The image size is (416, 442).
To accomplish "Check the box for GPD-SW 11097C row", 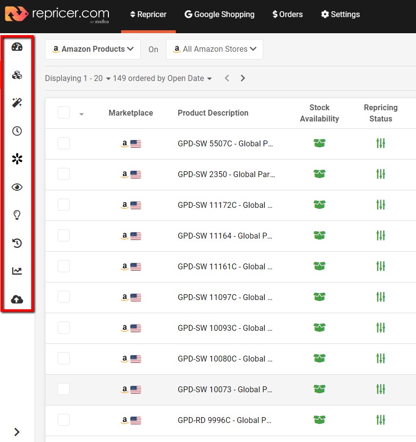I will click(64, 297).
